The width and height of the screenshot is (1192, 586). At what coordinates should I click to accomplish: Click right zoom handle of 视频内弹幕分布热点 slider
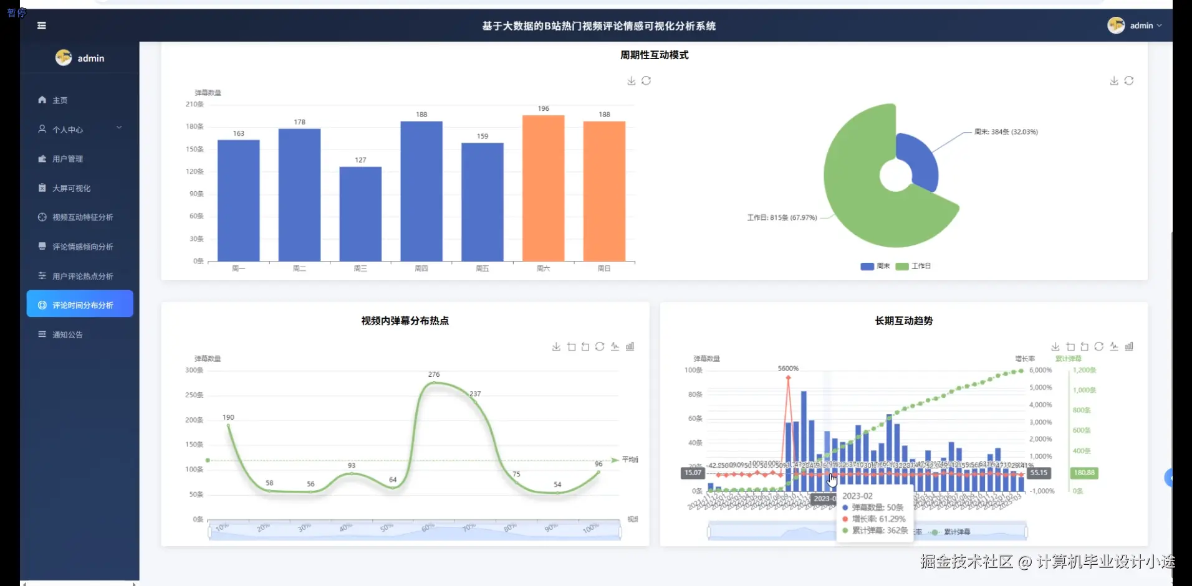(620, 532)
